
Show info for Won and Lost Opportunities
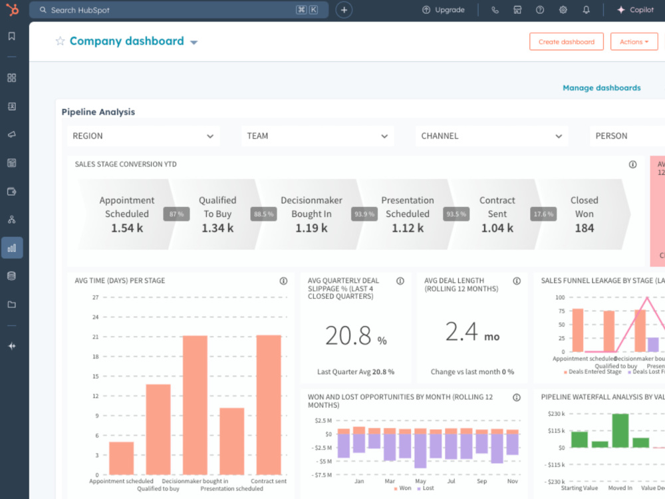coord(517,398)
